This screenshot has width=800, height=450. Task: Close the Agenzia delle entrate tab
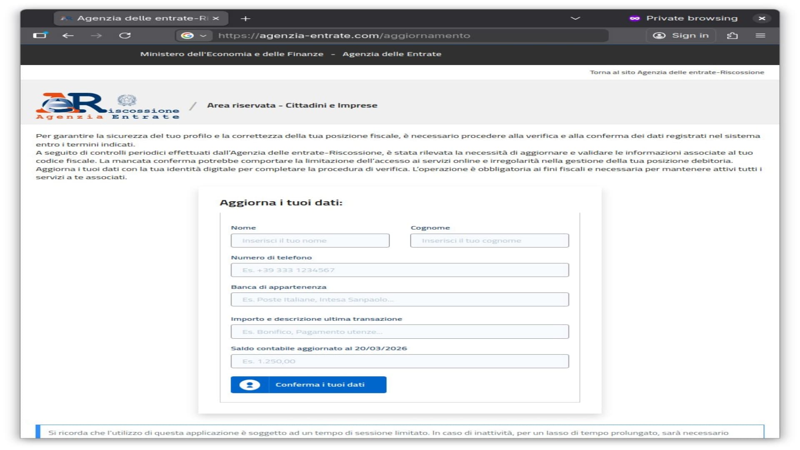(216, 18)
